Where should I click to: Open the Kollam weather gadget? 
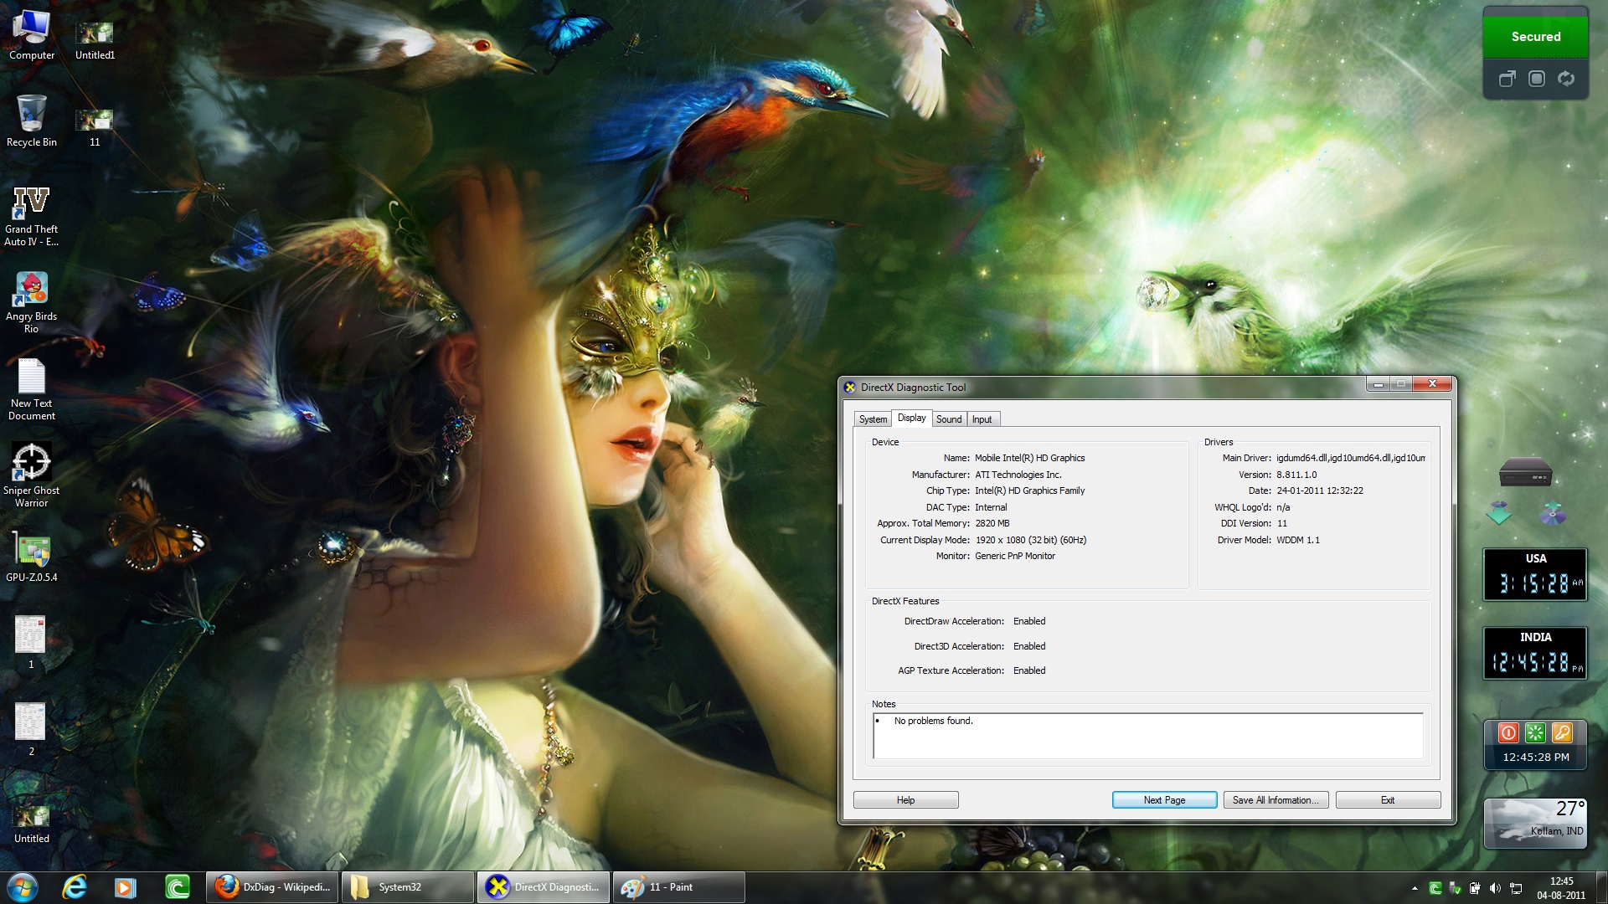[x=1535, y=824]
